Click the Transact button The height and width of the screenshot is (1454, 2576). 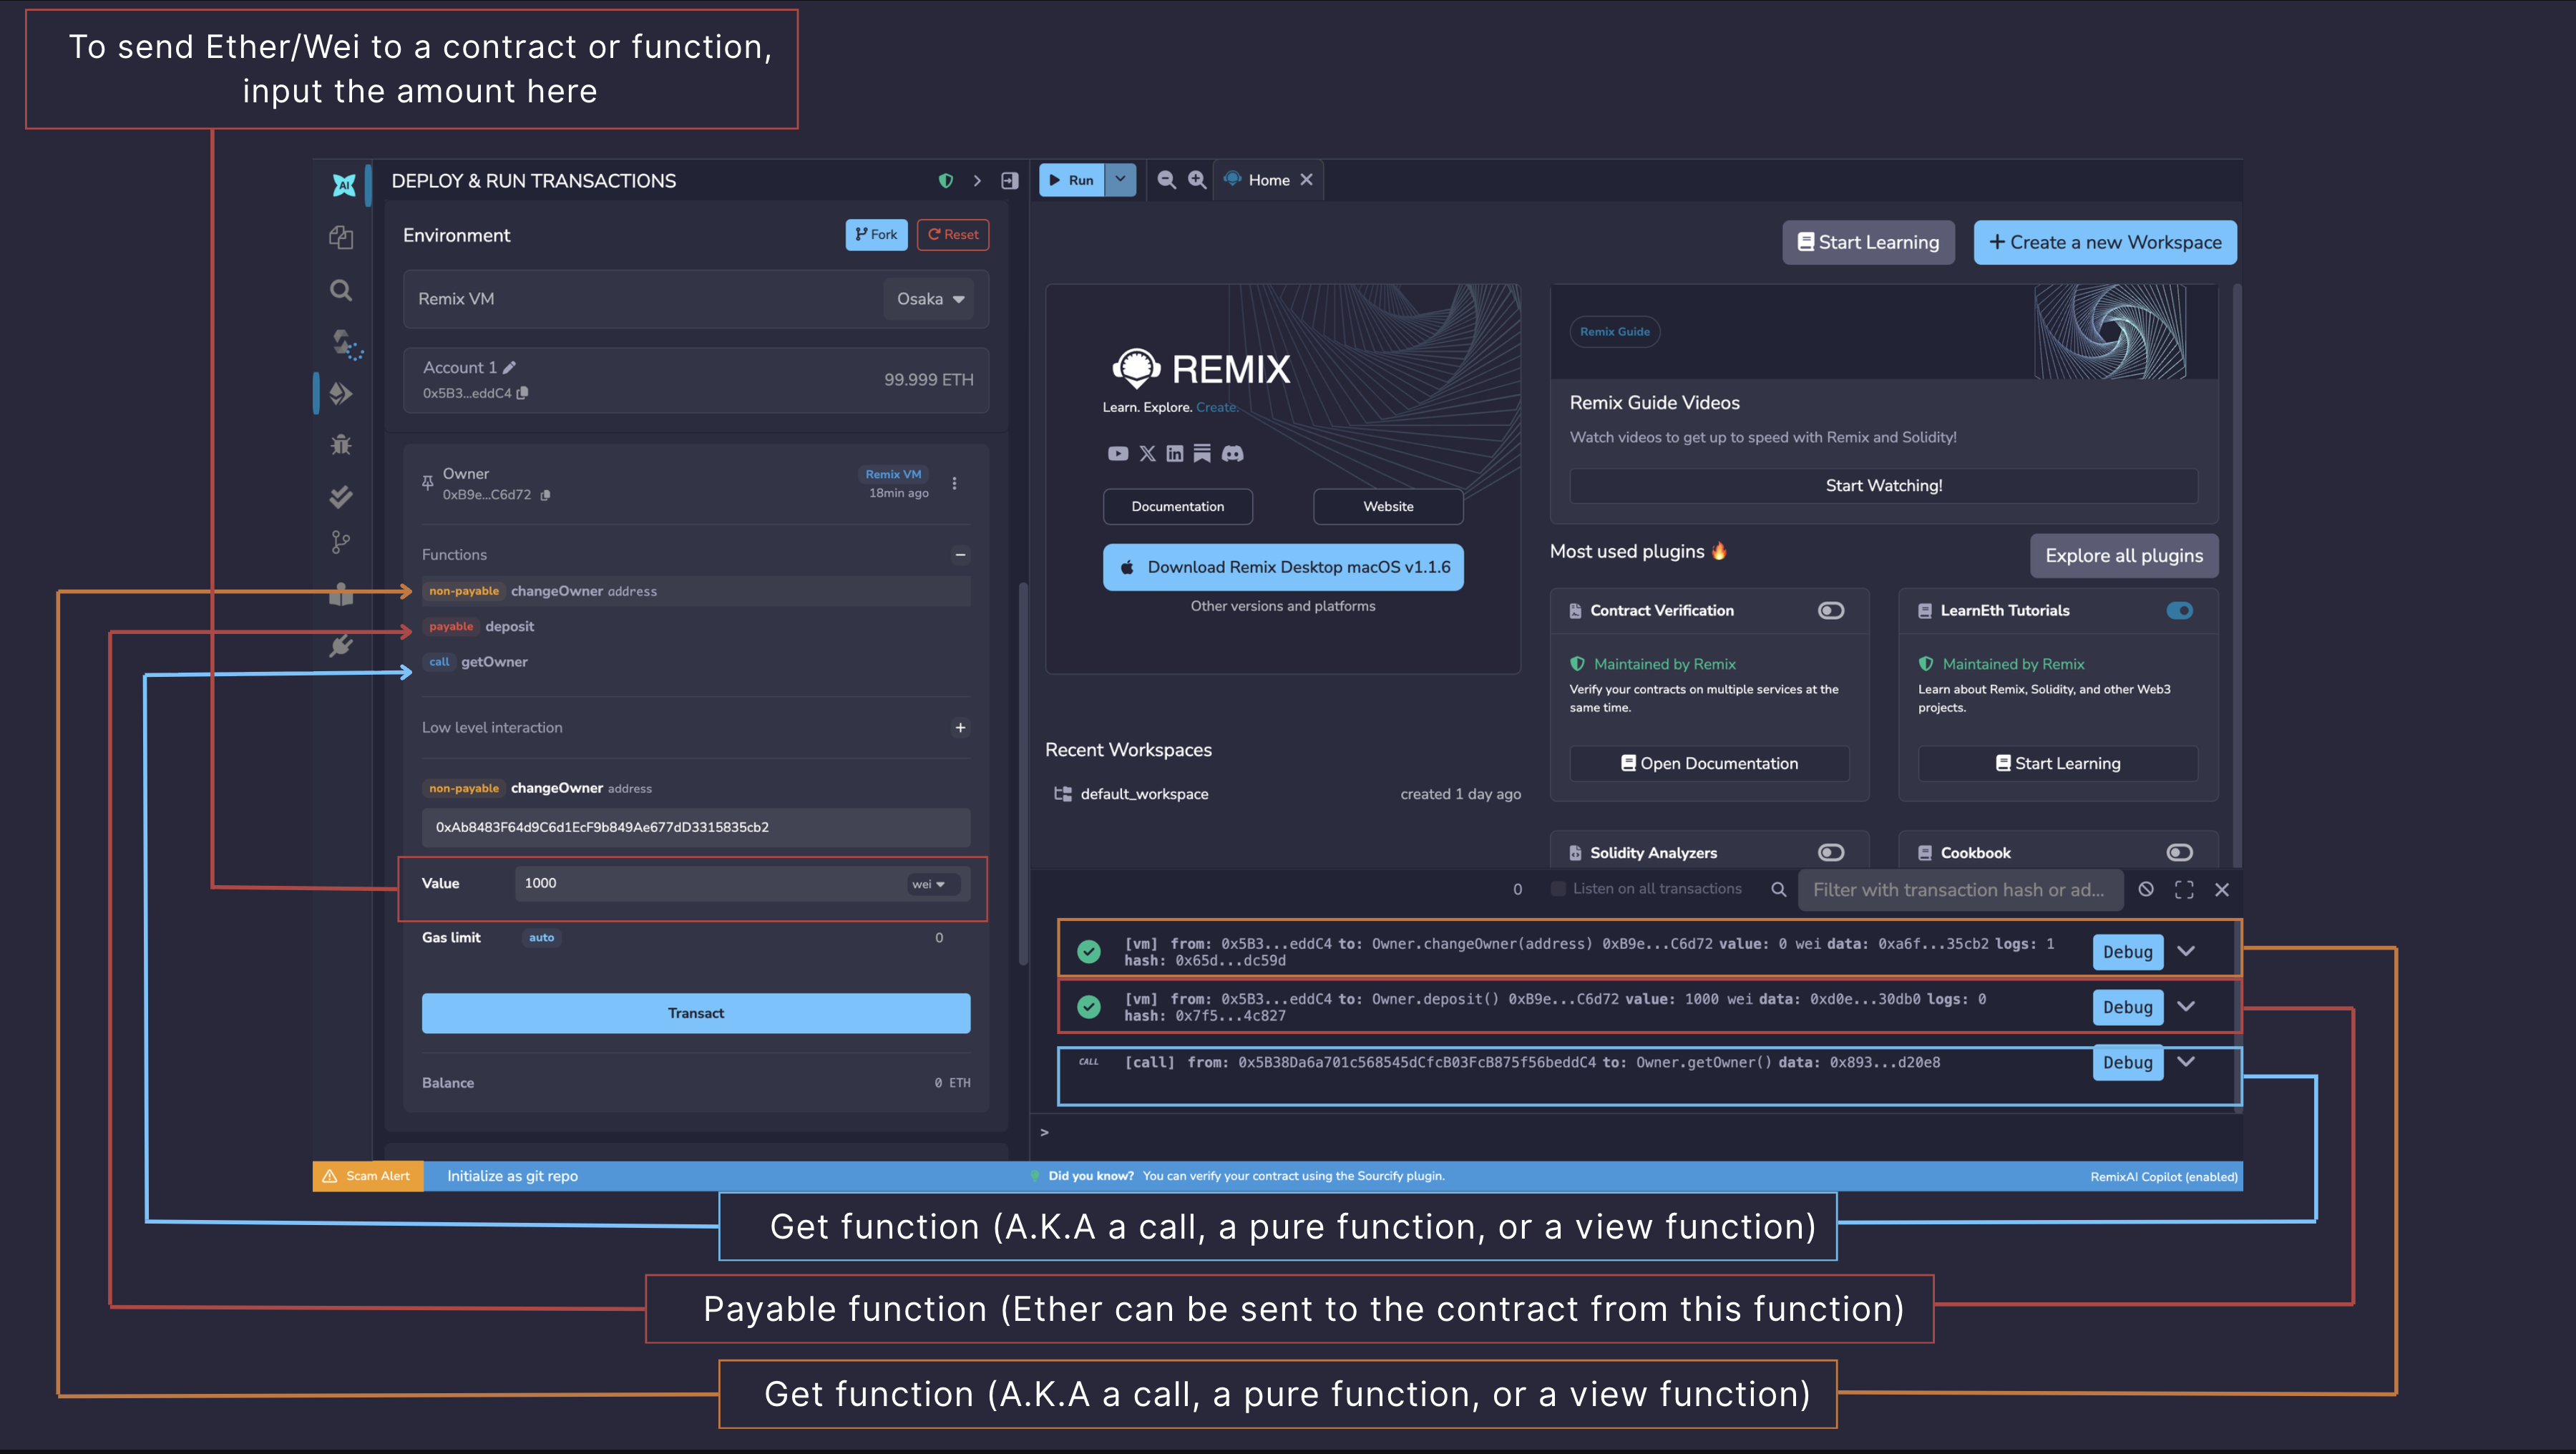click(x=696, y=1013)
